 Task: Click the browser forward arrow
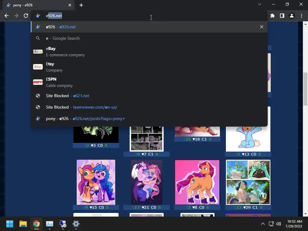tap(16, 16)
